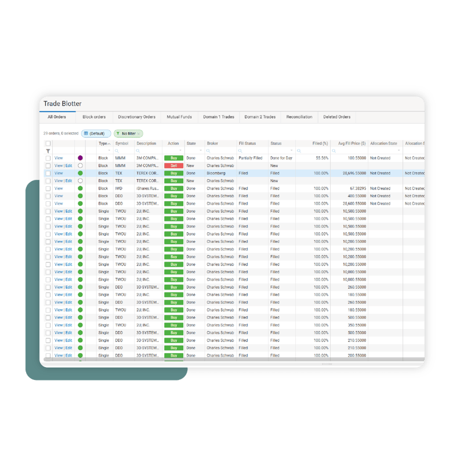Click the red Sell badge on the MMM row
The width and height of the screenshot is (464, 464).
(173, 166)
